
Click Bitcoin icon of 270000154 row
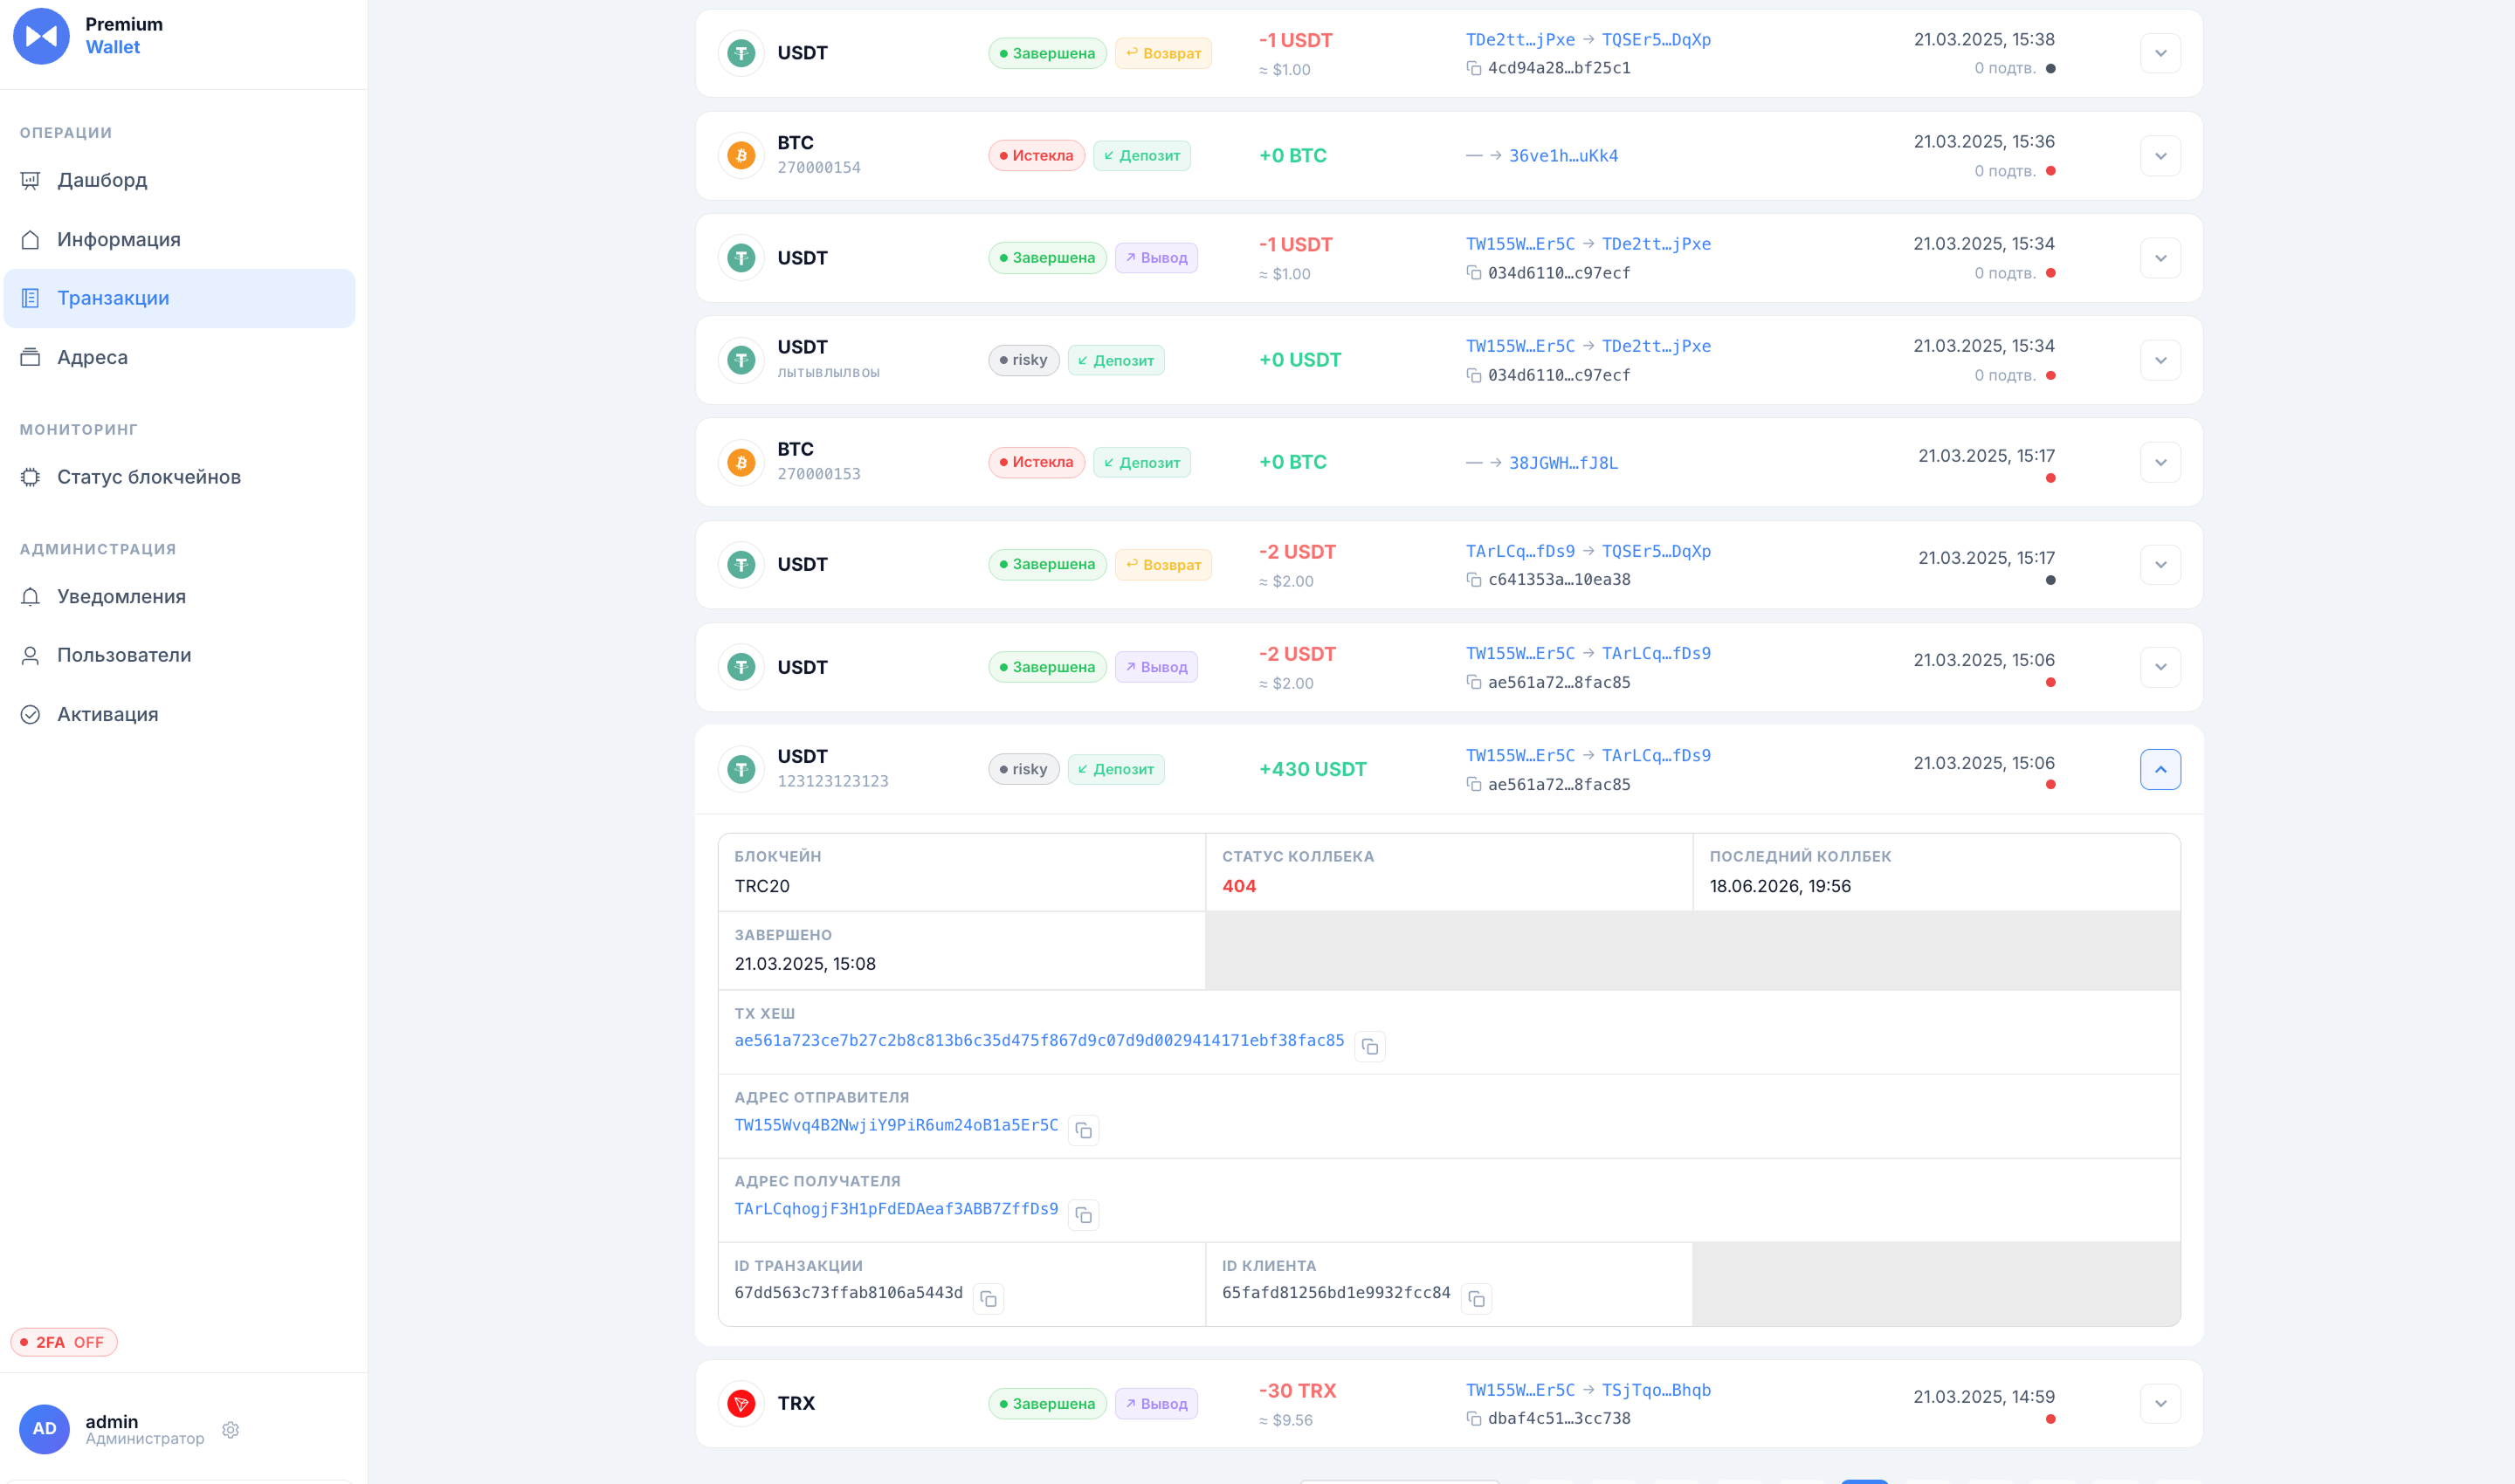741,156
